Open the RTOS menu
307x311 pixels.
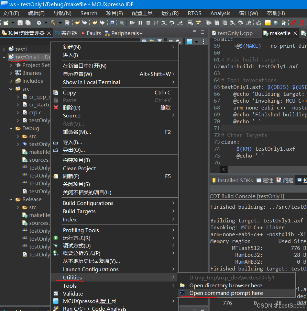(x=194, y=13)
